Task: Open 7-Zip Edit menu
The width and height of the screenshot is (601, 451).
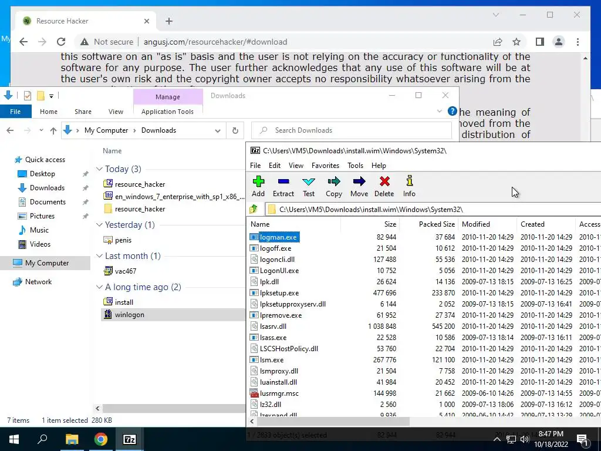Action: [x=275, y=165]
